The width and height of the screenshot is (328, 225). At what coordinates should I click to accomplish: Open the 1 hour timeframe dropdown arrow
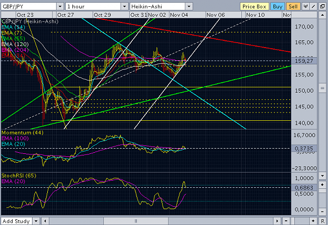[124, 6]
